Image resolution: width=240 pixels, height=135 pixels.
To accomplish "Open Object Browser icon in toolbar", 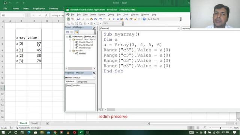I will pyautogui.click(x=135, y=19).
